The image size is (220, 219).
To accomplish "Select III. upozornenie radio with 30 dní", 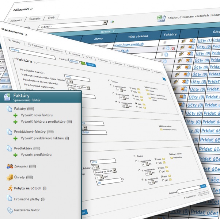I will tap(143, 180).
